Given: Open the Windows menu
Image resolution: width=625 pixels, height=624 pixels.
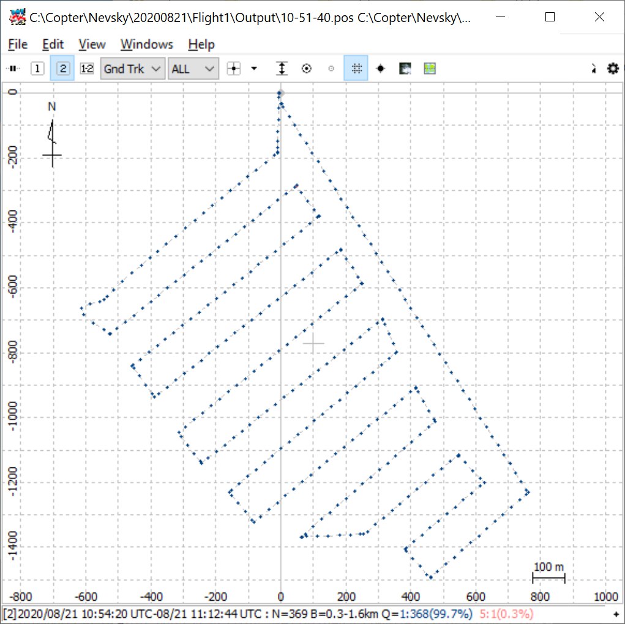Looking at the screenshot, I should [147, 44].
